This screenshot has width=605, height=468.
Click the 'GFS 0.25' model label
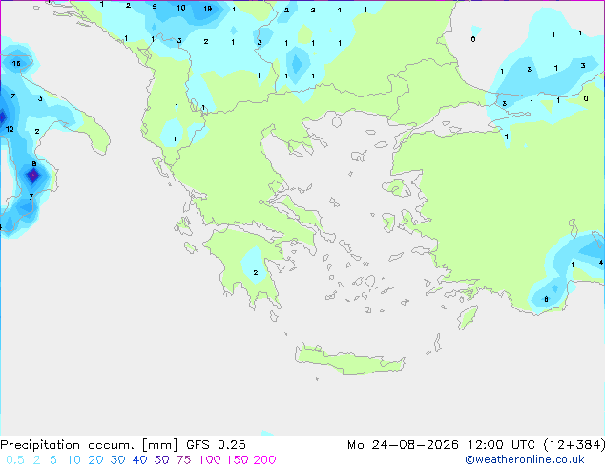tap(216, 445)
